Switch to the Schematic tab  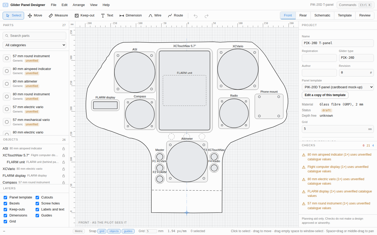coord(322,15)
